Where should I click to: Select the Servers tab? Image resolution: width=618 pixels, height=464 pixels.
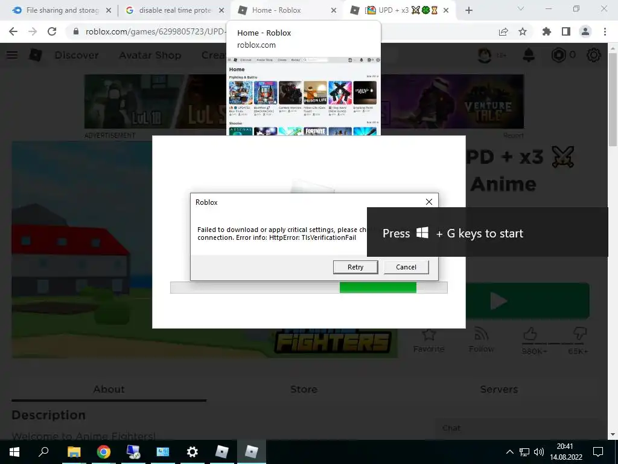click(x=499, y=390)
